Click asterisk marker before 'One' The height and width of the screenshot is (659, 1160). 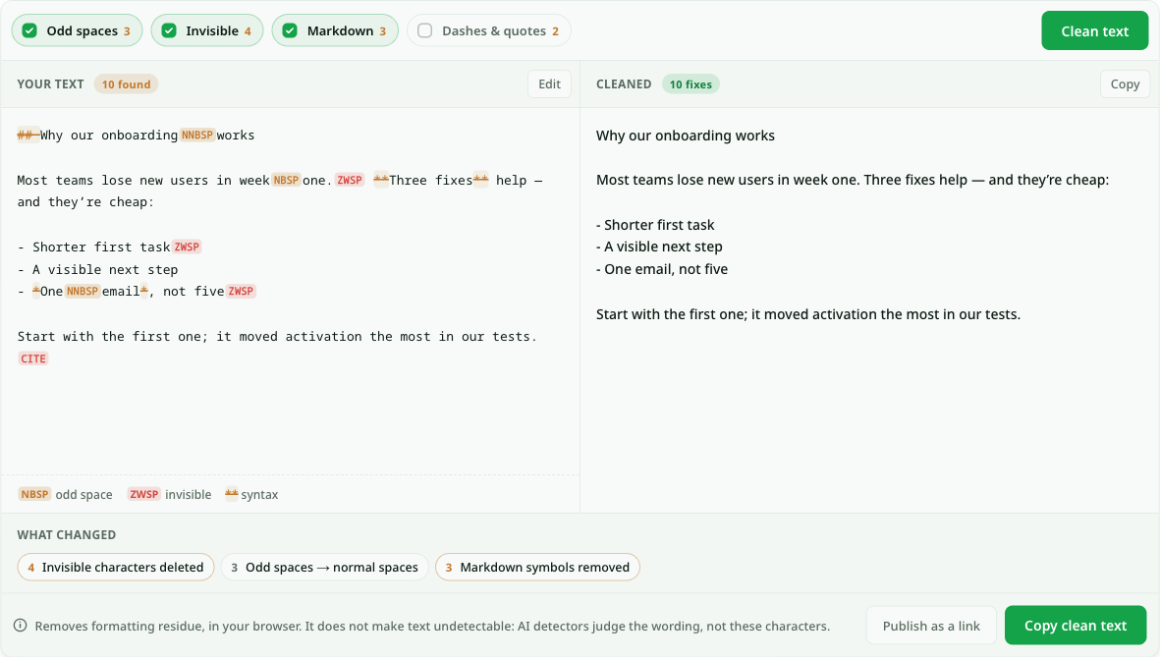(x=36, y=292)
